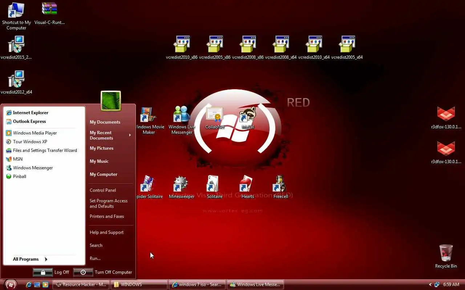Select vcredist2005_x86 desktop icon
The width and height of the screenshot is (465, 290).
[215, 48]
